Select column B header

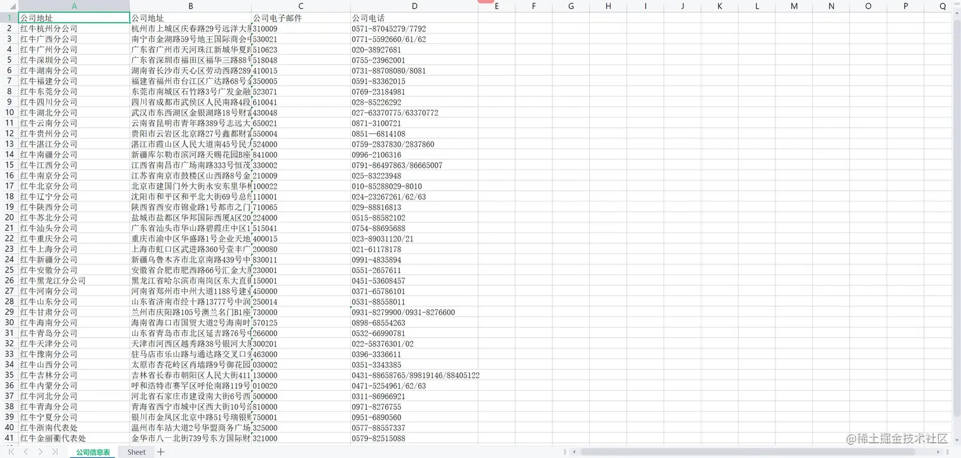coord(191,6)
